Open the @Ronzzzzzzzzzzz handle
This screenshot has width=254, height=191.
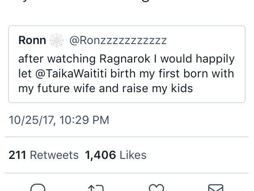(118, 40)
